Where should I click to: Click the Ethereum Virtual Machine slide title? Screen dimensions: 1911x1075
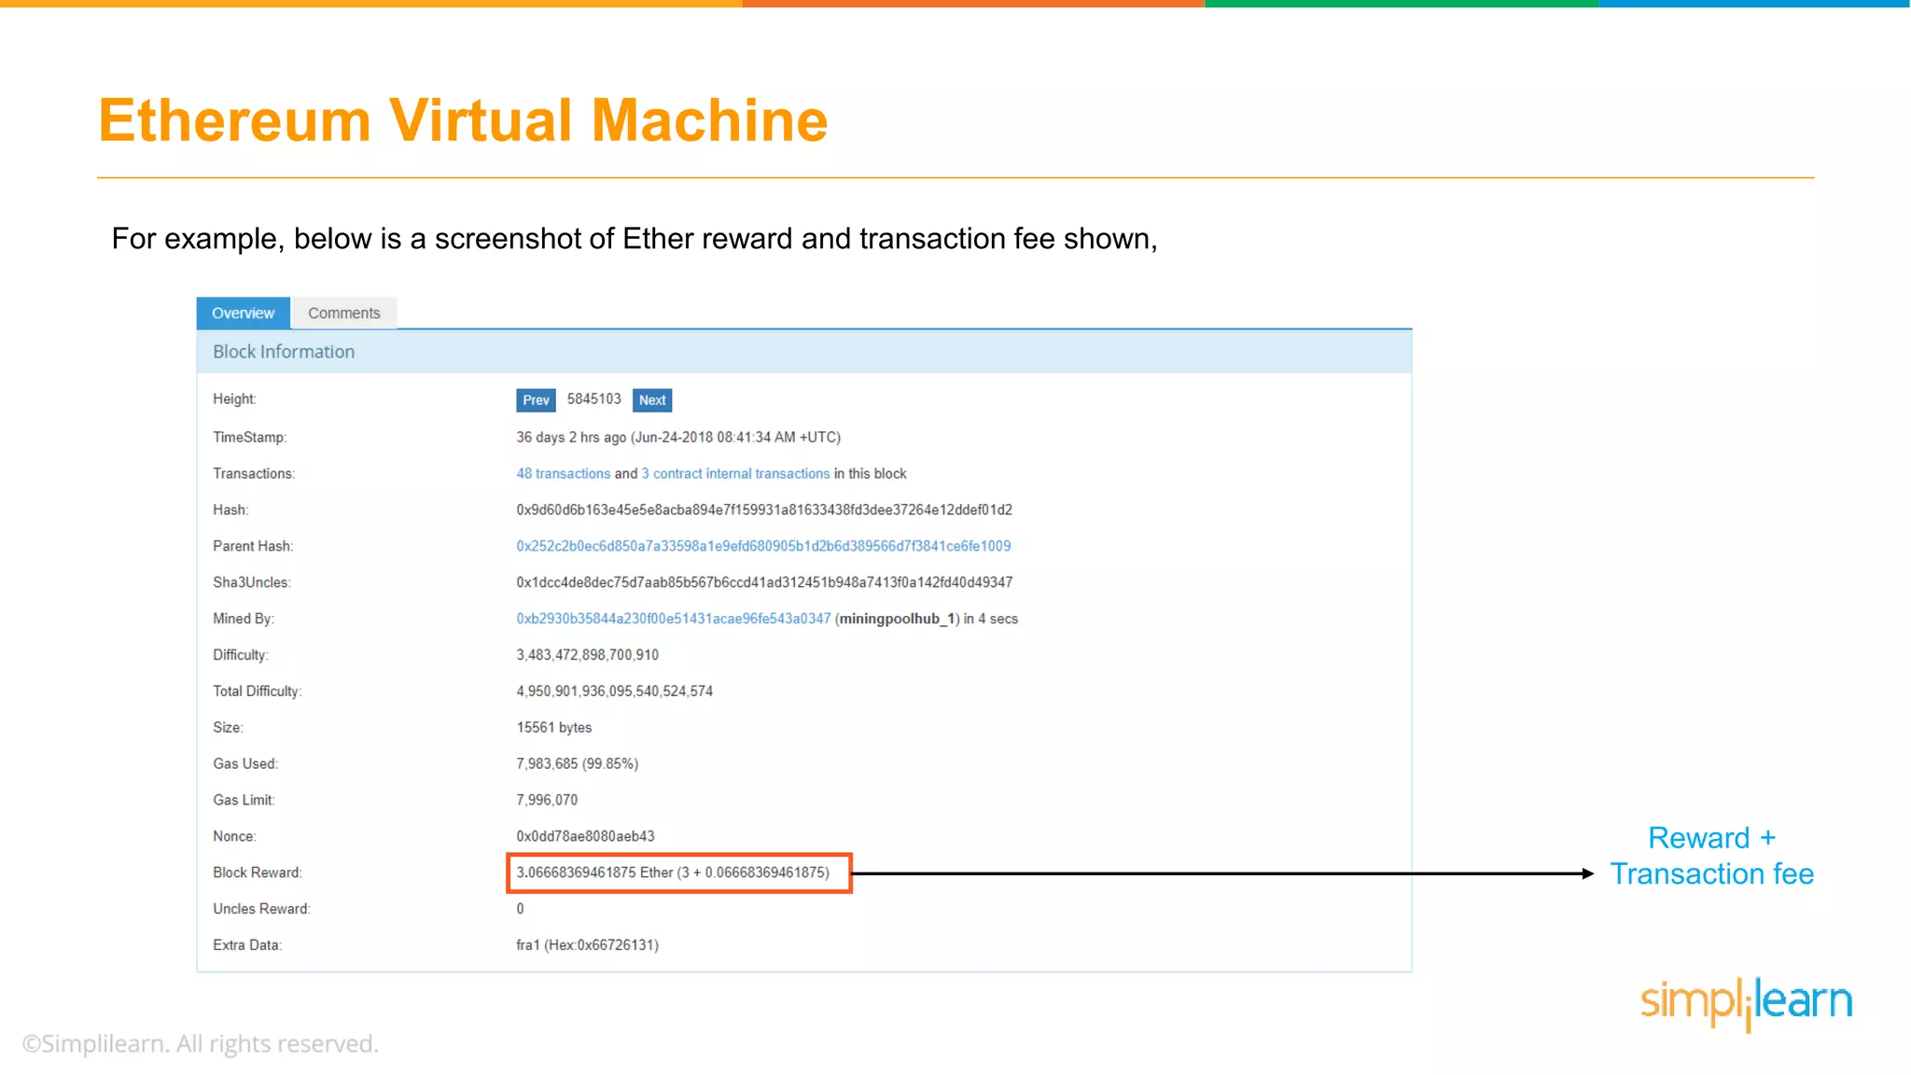pos(463,120)
